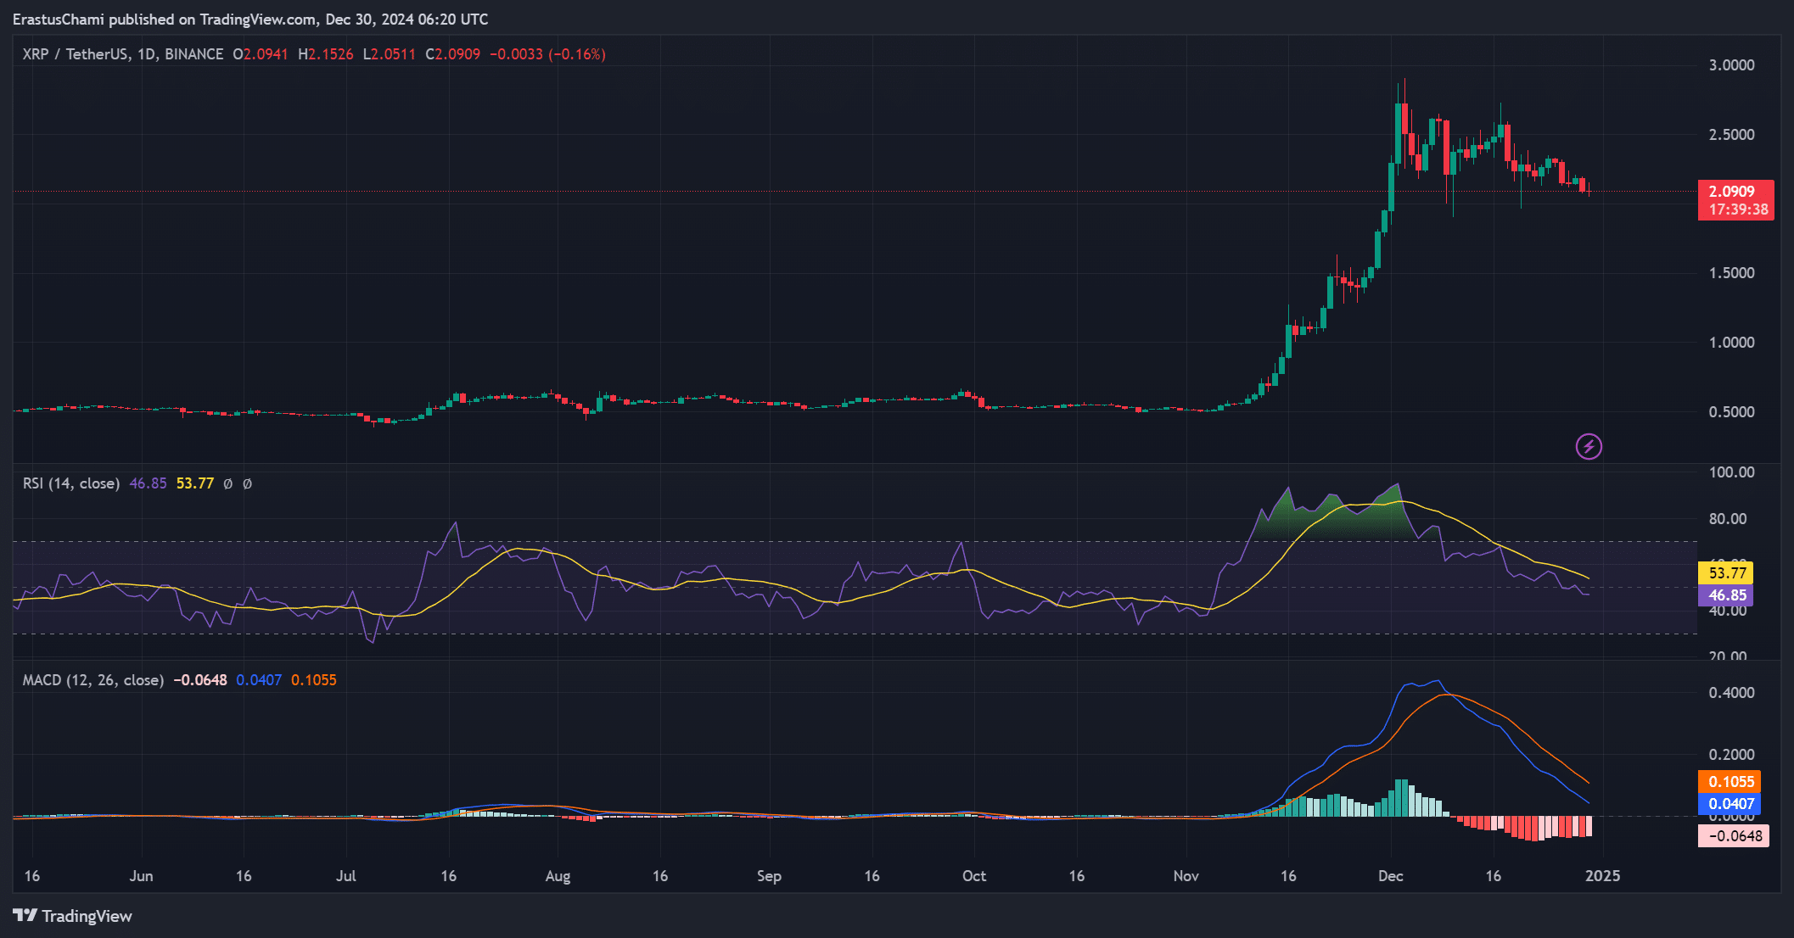The image size is (1794, 938).
Task: Click the 0.5000 price axis label
Action: (1731, 412)
